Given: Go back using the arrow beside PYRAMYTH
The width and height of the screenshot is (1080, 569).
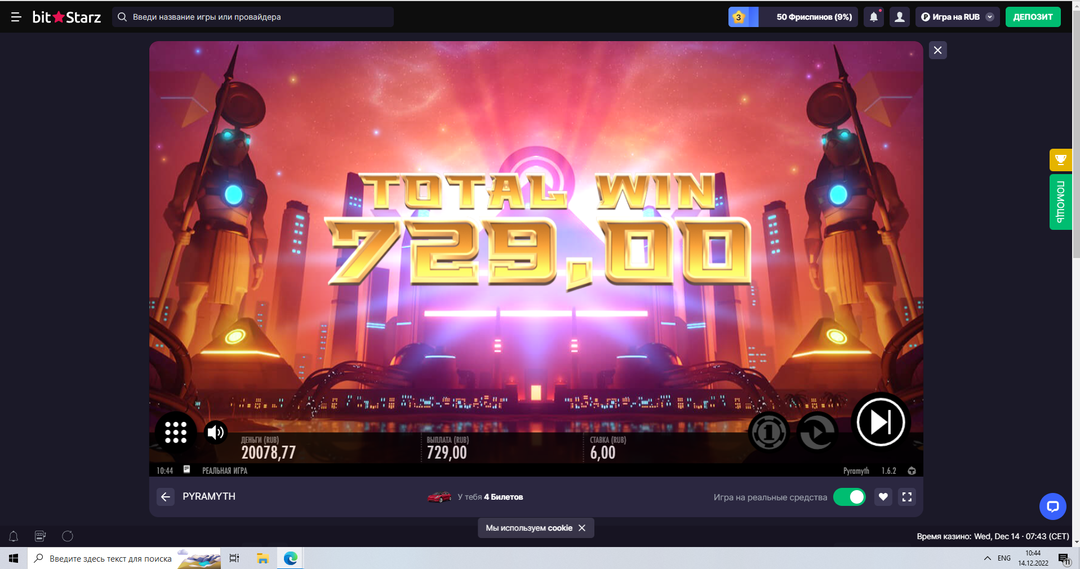Looking at the screenshot, I should click(x=165, y=497).
